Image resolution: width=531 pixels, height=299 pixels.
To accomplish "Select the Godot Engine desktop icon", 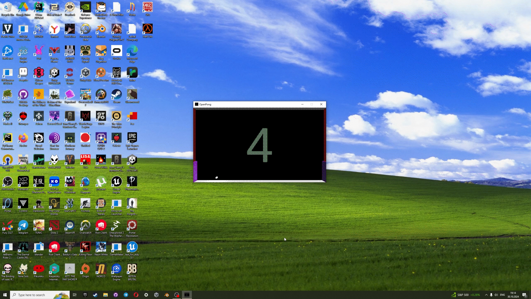I will (x=23, y=51).
